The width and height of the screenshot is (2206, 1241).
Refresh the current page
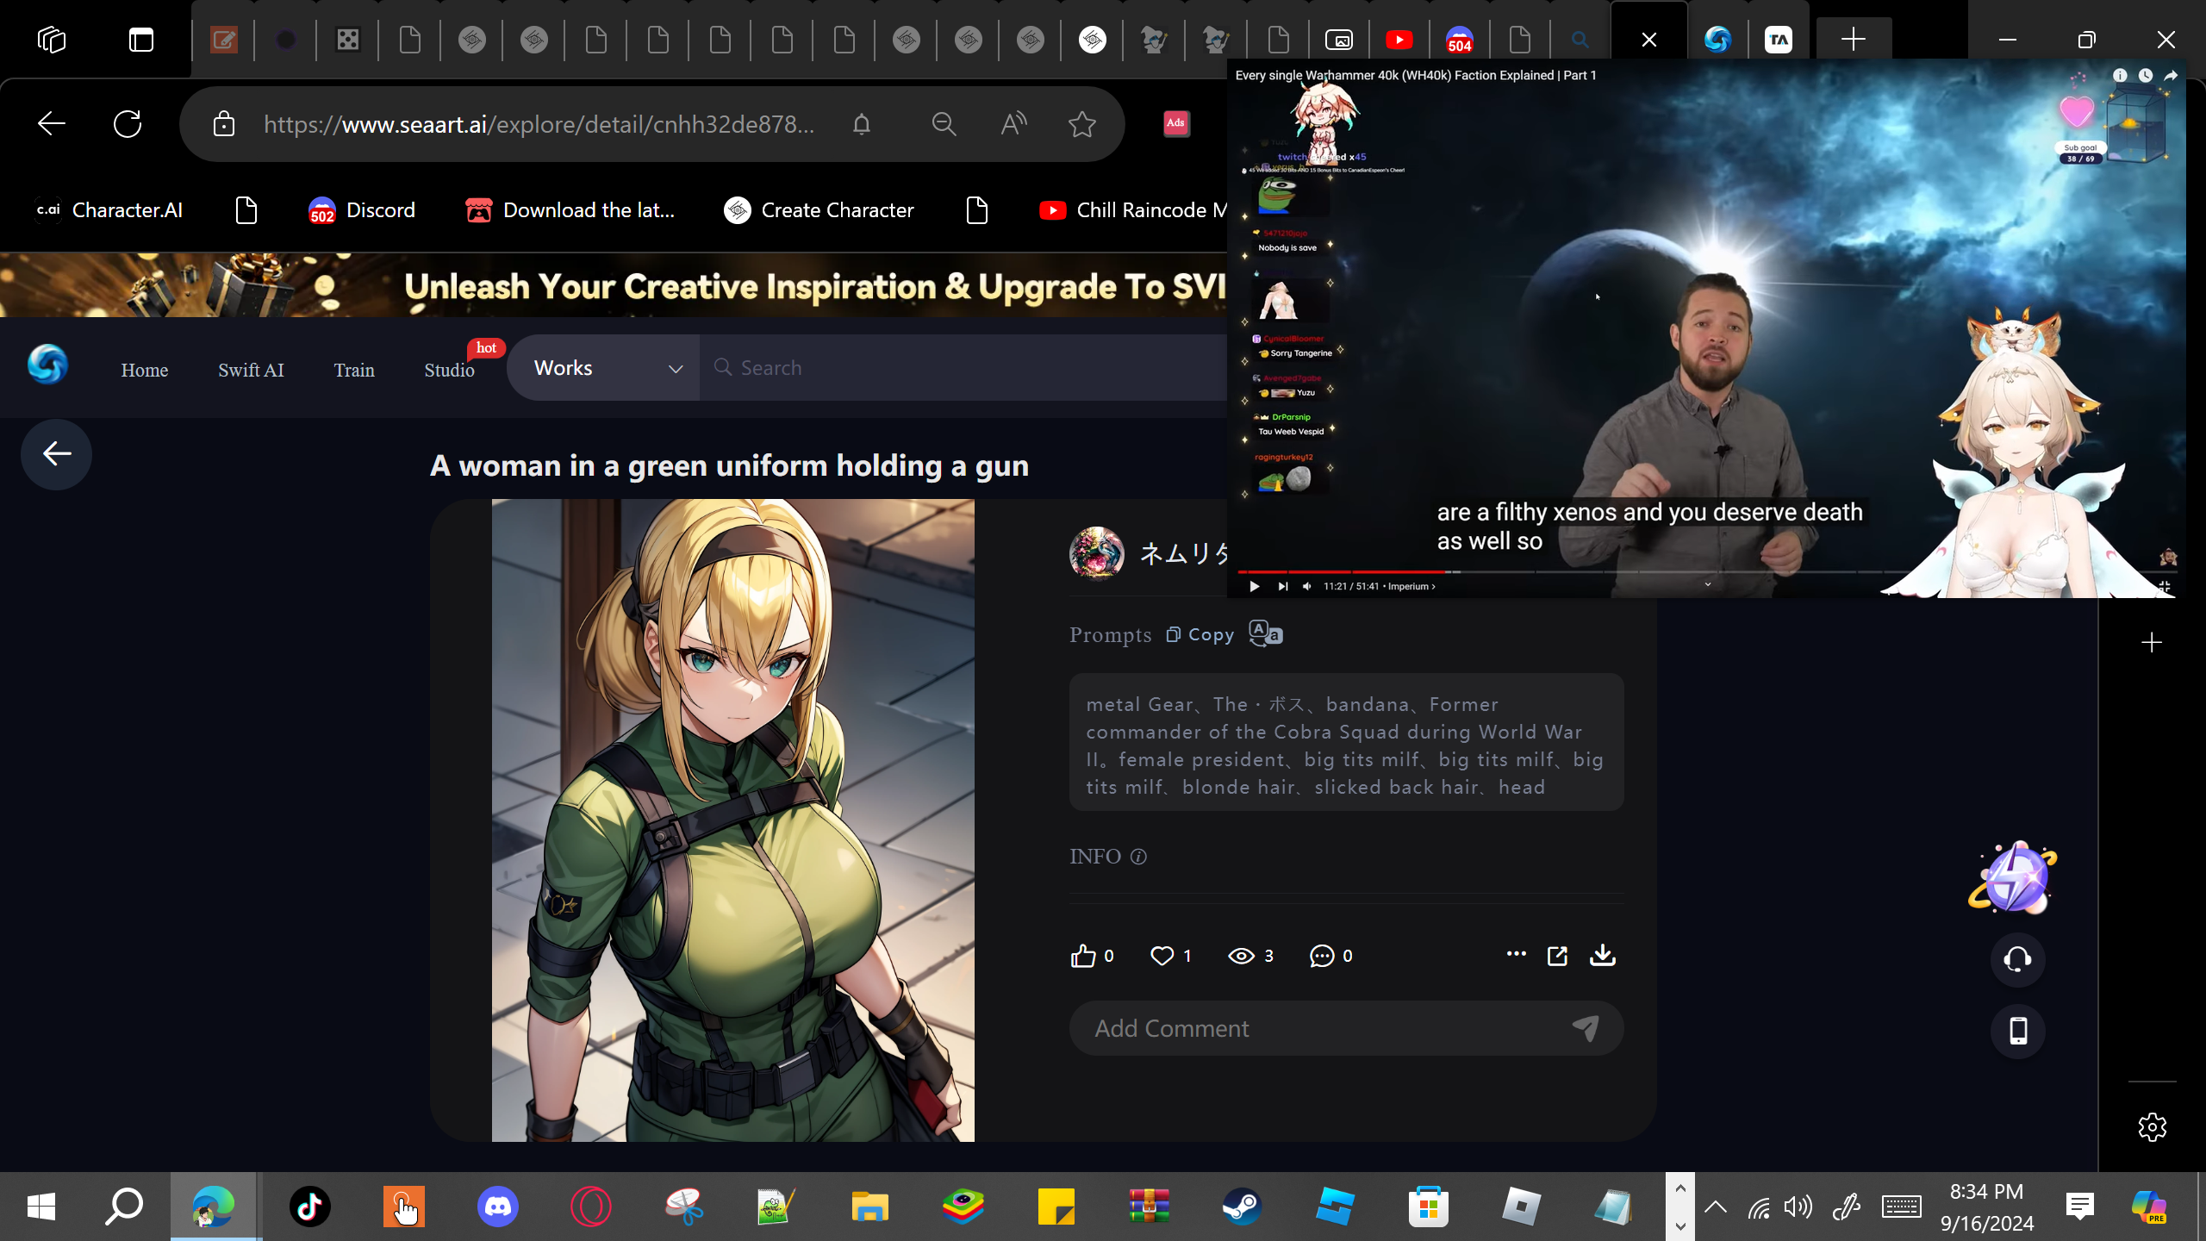point(128,124)
